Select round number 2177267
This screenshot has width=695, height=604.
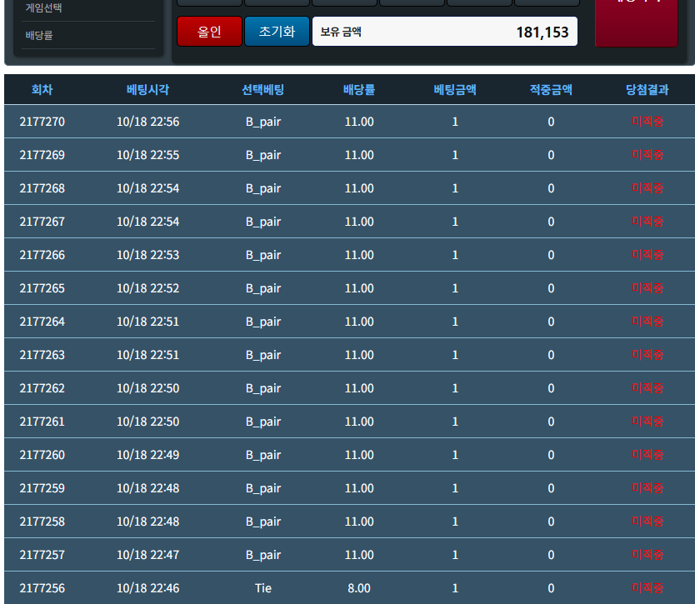coord(42,222)
